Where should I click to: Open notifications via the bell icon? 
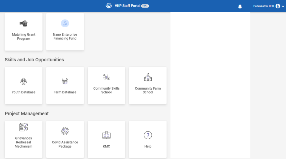[240, 6]
